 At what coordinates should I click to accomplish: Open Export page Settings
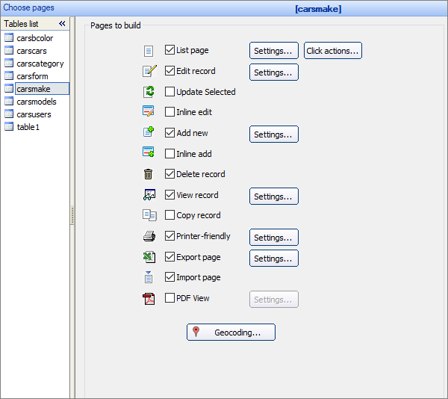point(274,258)
